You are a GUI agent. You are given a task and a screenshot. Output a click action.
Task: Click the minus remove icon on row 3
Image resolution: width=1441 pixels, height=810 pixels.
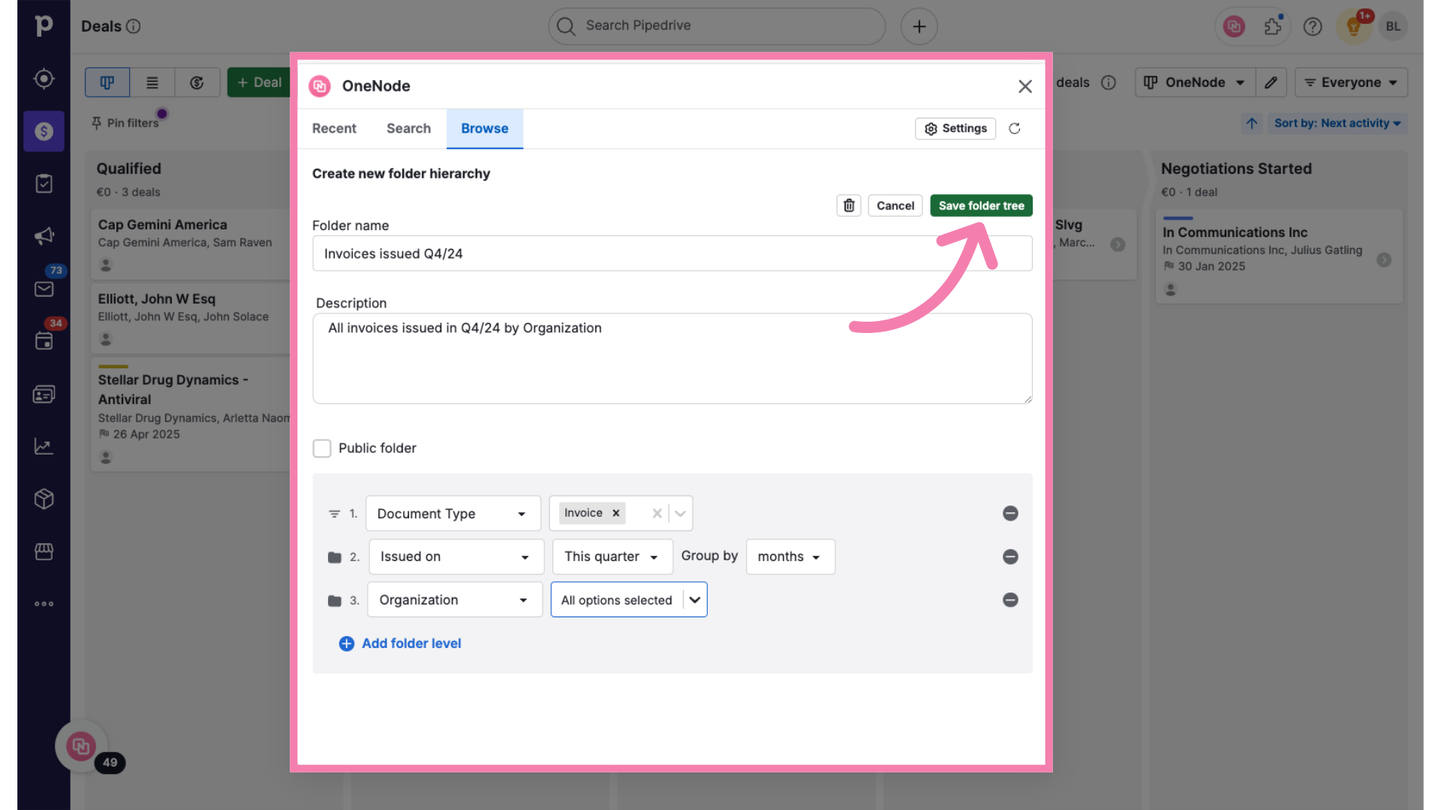pos(1010,599)
